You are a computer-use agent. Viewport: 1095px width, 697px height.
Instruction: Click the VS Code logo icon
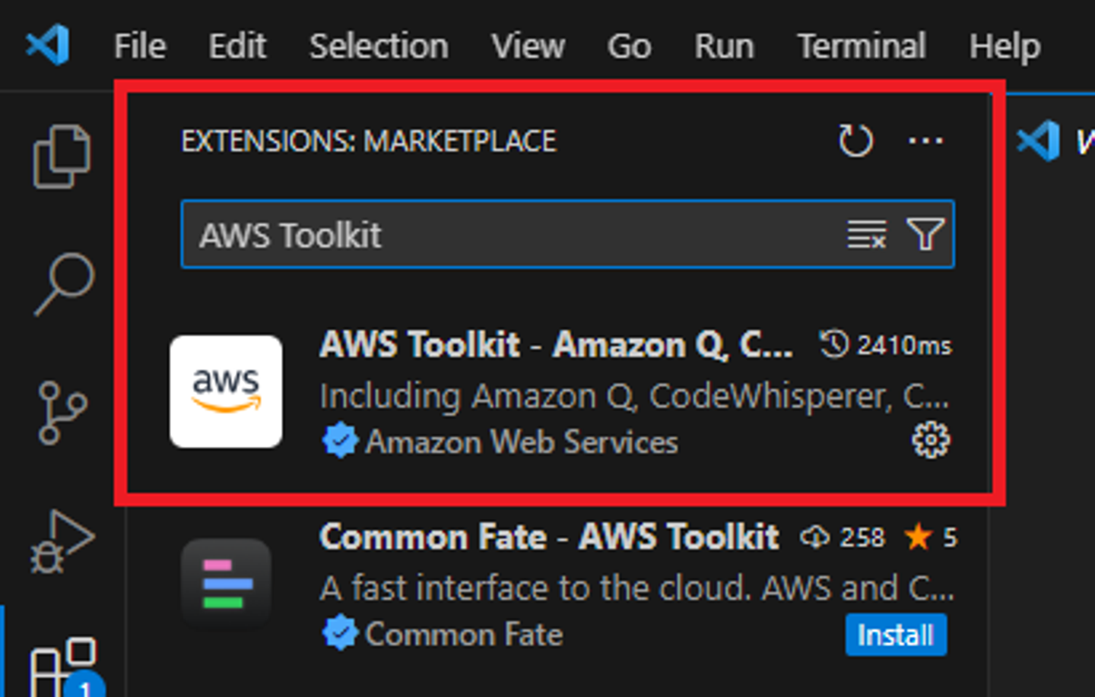click(47, 45)
